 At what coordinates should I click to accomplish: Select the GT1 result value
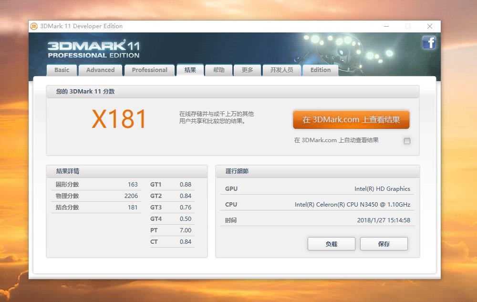tap(185, 184)
